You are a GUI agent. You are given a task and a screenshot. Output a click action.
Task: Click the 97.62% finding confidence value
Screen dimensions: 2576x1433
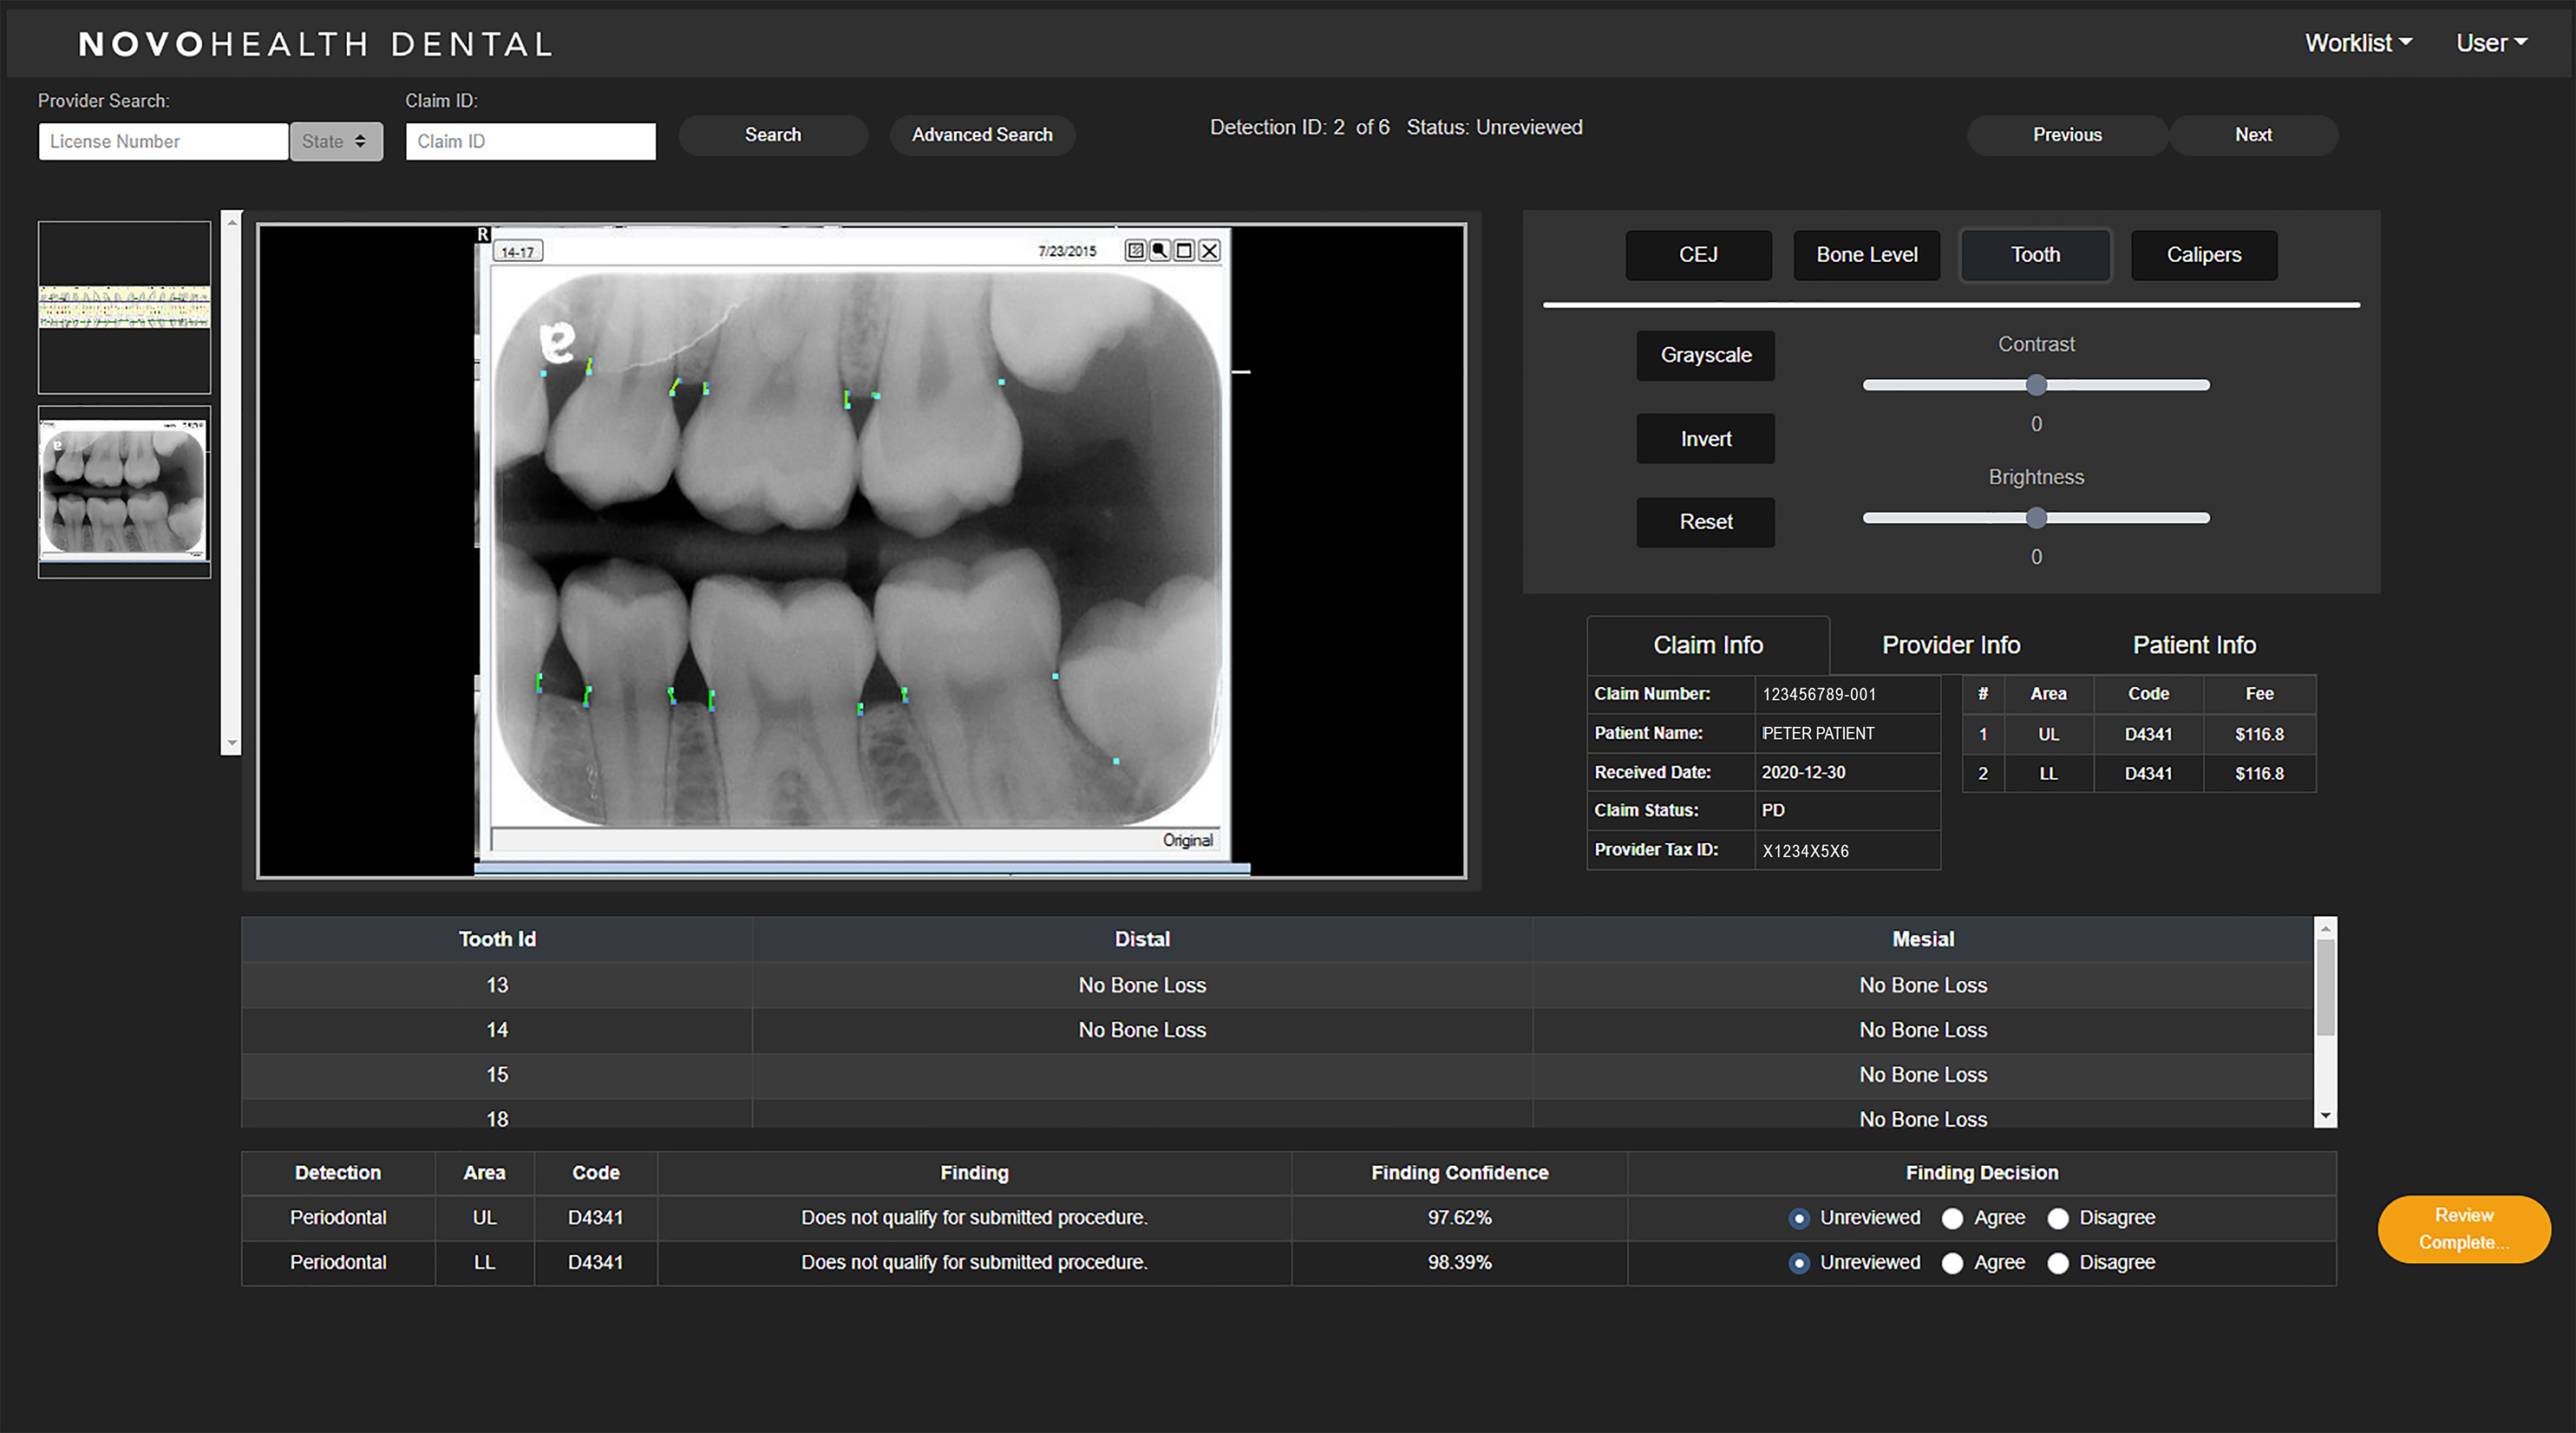(x=1459, y=1218)
